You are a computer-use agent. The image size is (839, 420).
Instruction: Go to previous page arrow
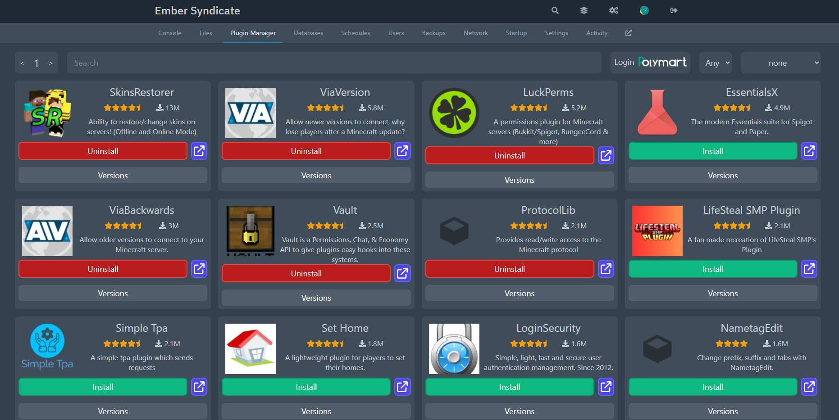pos(22,63)
